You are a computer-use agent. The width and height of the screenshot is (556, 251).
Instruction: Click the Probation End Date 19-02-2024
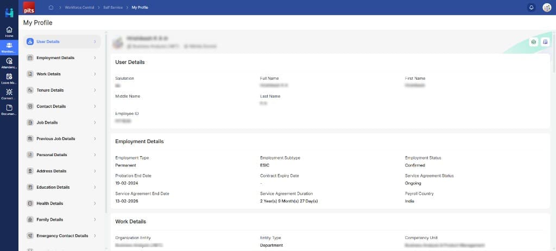[x=127, y=183]
